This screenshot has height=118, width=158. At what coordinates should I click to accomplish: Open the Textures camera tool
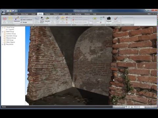(x=109, y=19)
